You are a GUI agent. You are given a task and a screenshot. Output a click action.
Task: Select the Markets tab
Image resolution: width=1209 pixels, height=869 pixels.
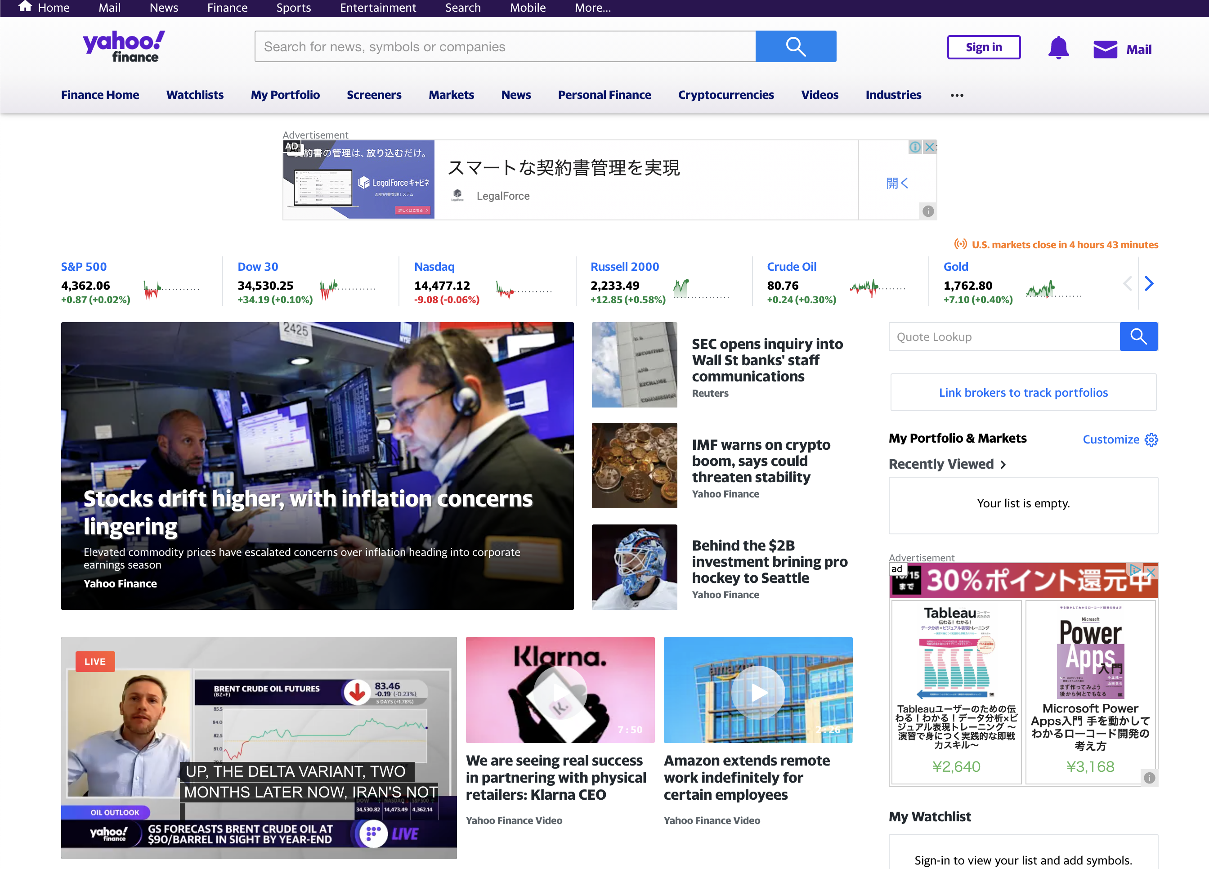pyautogui.click(x=451, y=95)
